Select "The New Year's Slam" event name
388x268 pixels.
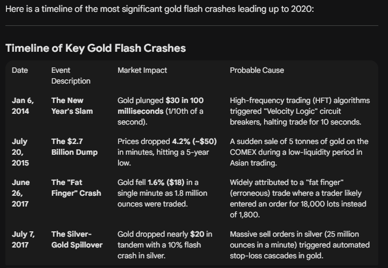click(72, 106)
